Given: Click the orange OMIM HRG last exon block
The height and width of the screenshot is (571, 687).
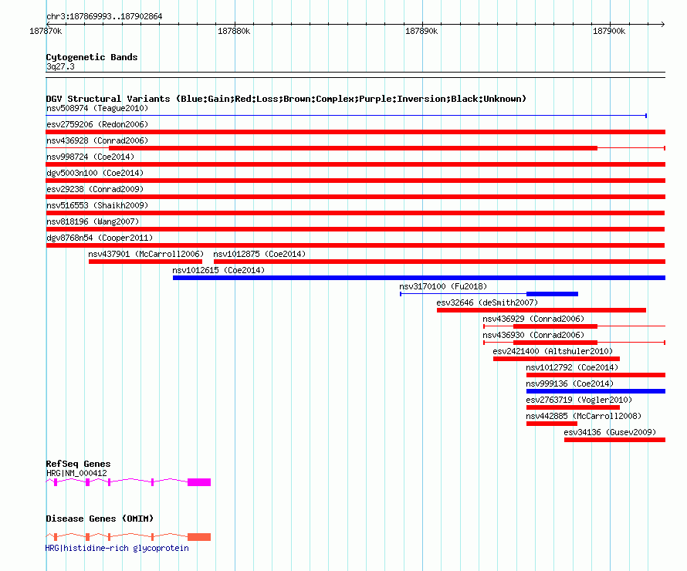Looking at the screenshot, I should [x=199, y=537].
